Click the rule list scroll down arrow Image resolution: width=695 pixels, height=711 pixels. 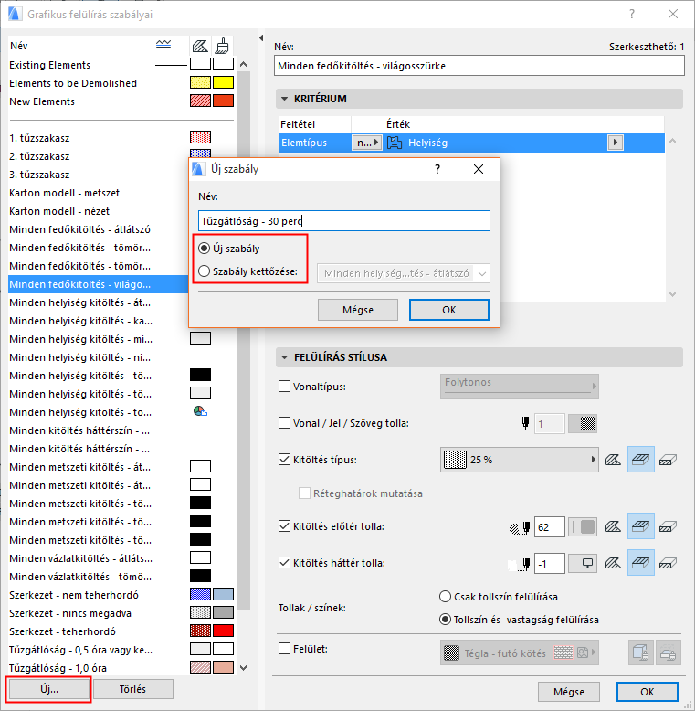click(x=243, y=667)
